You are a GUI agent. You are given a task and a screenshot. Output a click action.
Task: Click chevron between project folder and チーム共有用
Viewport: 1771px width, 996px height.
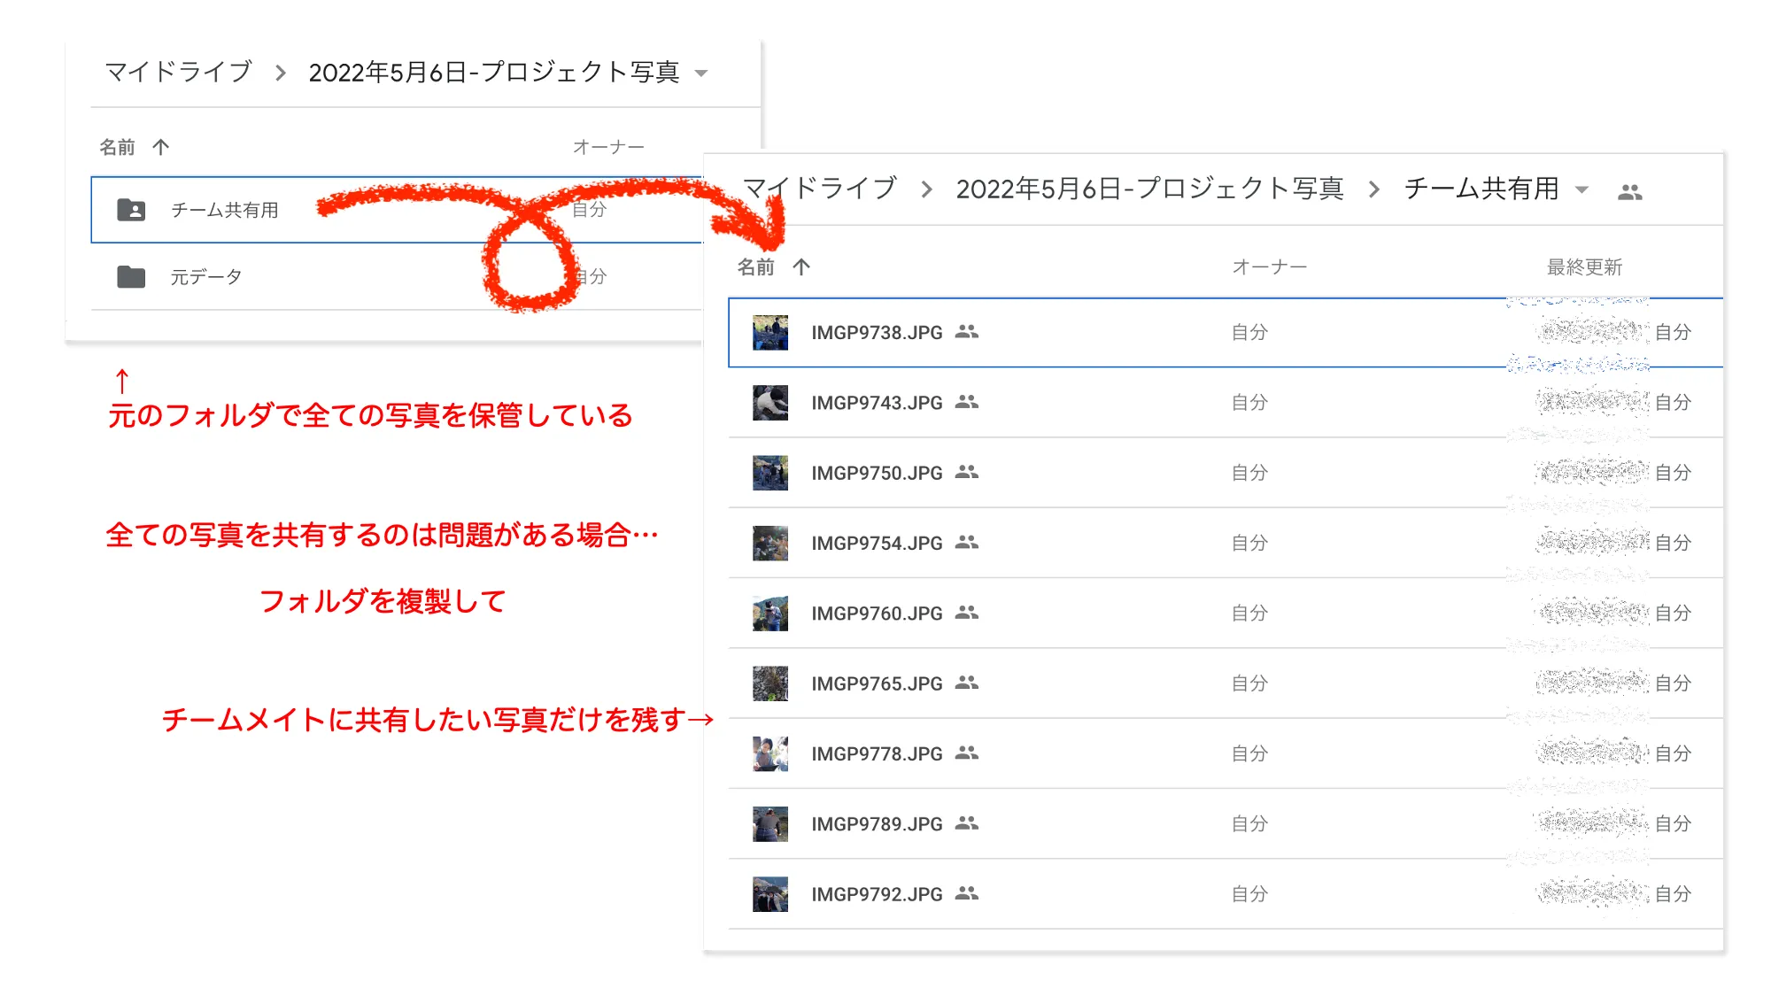click(1374, 189)
